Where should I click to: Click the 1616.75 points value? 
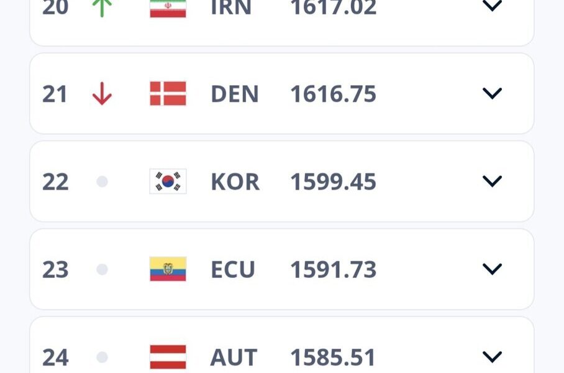tap(333, 94)
